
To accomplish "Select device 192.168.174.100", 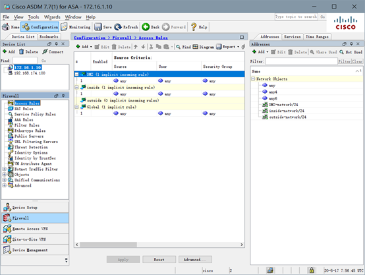I will (x=30, y=73).
